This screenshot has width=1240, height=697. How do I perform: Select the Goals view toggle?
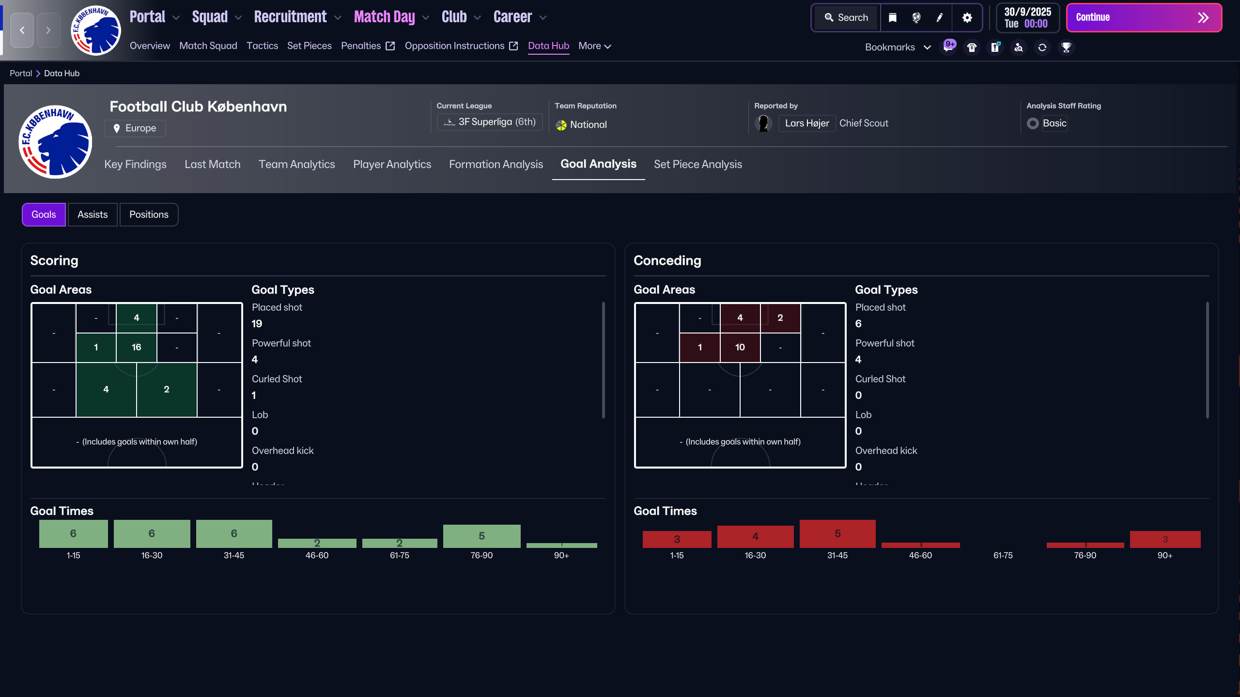(43, 214)
